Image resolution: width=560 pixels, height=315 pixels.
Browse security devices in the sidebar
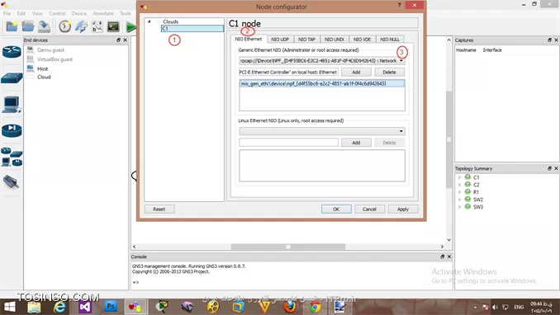click(x=12, y=130)
